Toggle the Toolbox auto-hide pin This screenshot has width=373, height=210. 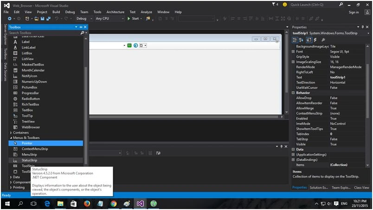click(x=81, y=27)
